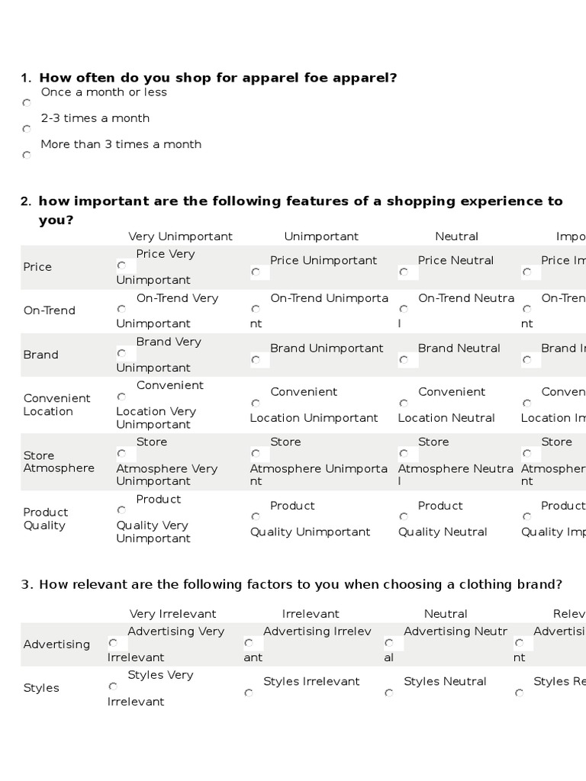The image size is (586, 781).
Task: Select On-Trend Neutral radio button
Action: pos(404,309)
